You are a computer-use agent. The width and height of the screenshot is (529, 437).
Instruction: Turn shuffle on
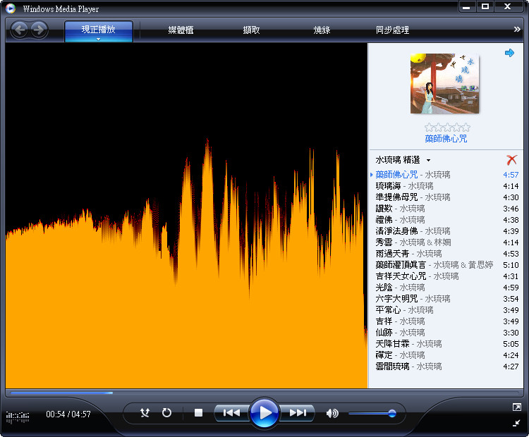145,413
